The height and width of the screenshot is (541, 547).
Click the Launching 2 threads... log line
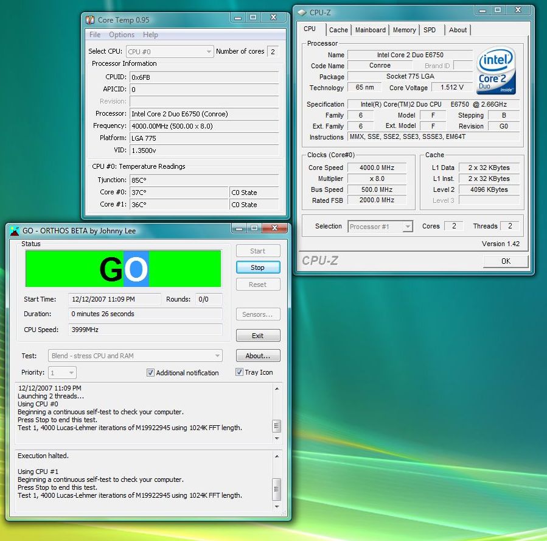click(x=51, y=396)
